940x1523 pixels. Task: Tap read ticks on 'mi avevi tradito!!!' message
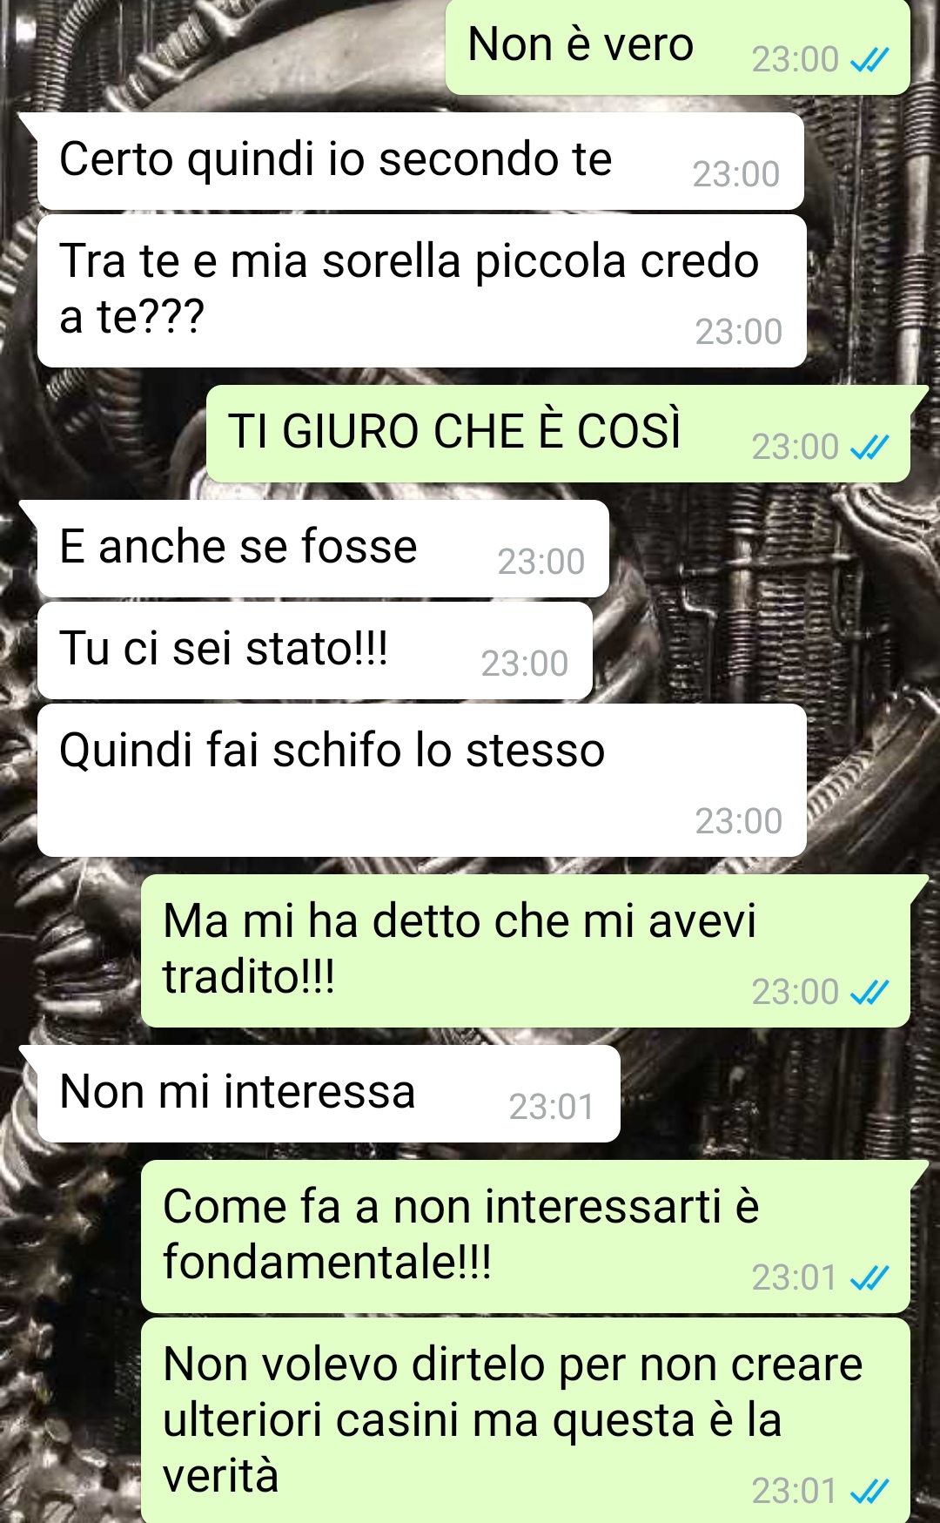click(x=869, y=993)
